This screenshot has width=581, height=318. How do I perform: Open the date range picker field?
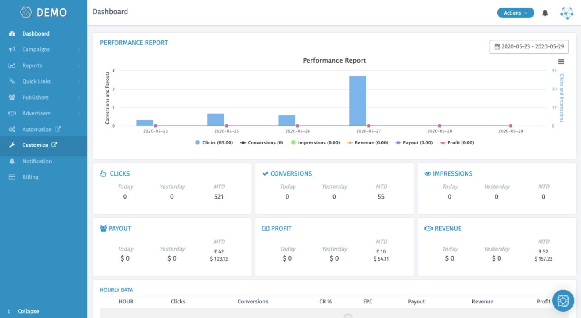coord(529,47)
